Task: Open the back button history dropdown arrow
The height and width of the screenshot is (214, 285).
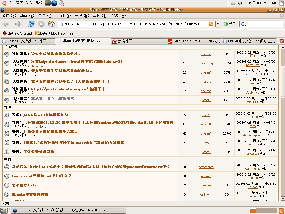Action: [12, 24]
